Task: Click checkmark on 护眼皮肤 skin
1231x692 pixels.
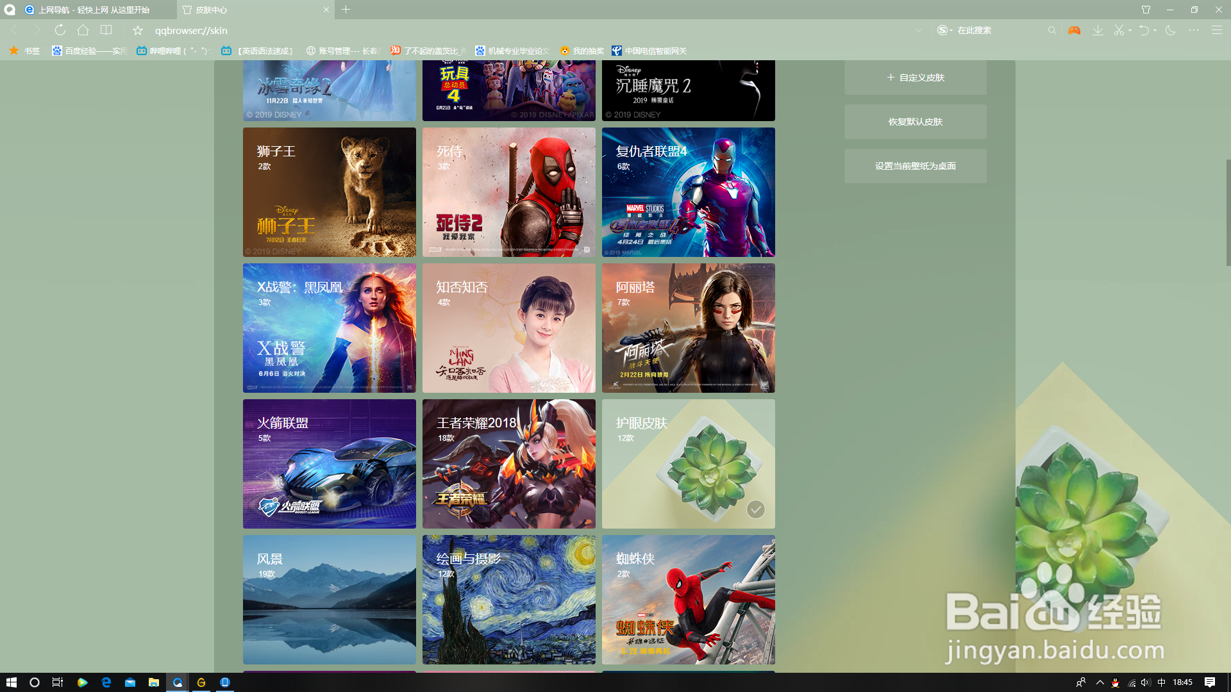Action: point(756,509)
